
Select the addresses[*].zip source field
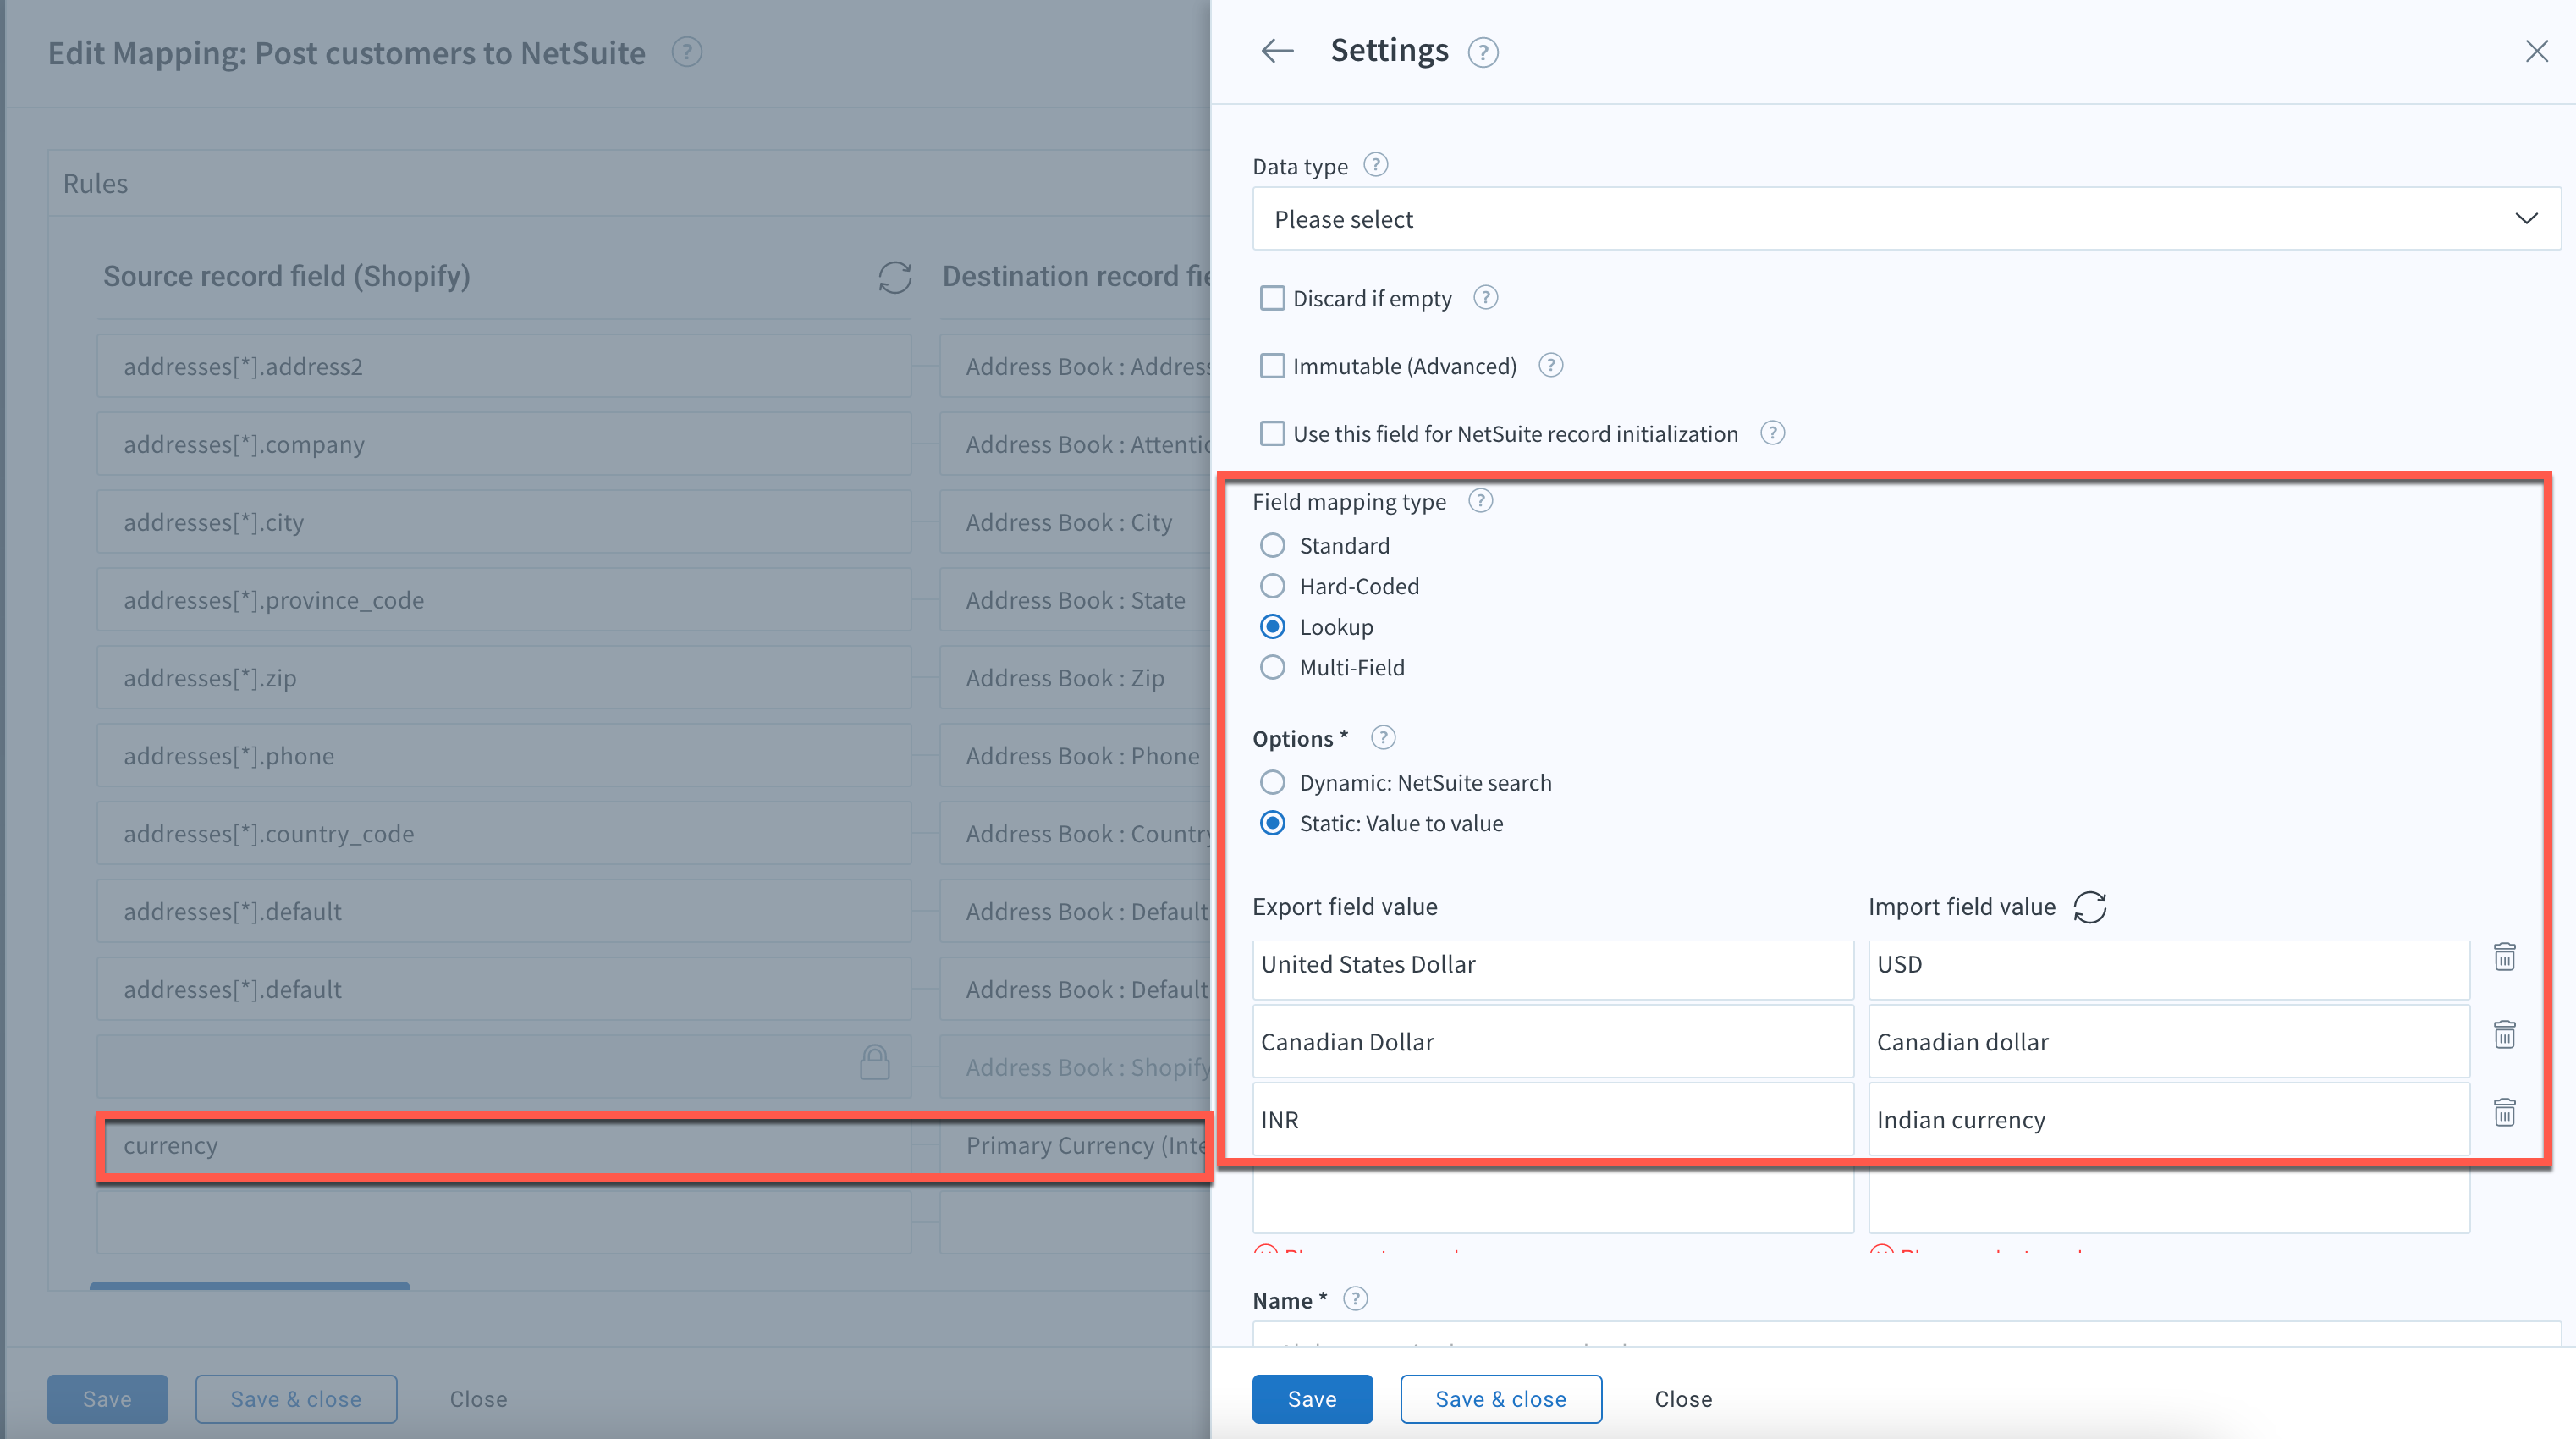(504, 678)
